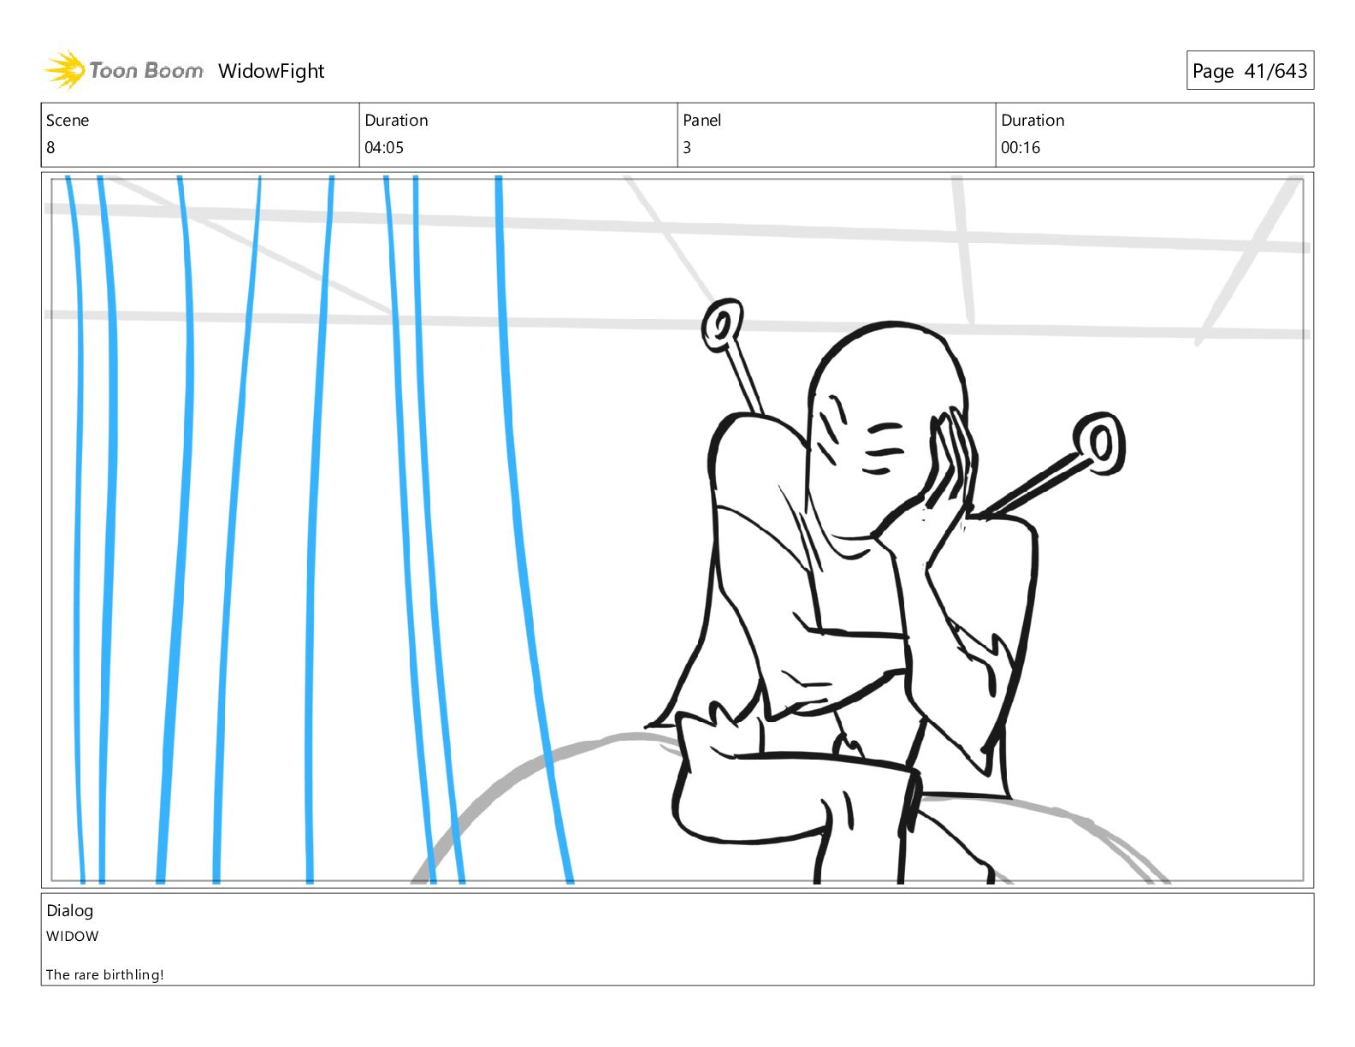Click the gray ceiling beam line at top
This screenshot has height=1047, width=1355.
[676, 228]
